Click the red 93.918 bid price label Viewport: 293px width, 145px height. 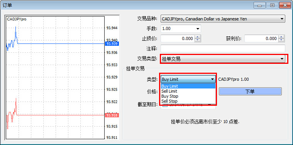[x=112, y=115]
